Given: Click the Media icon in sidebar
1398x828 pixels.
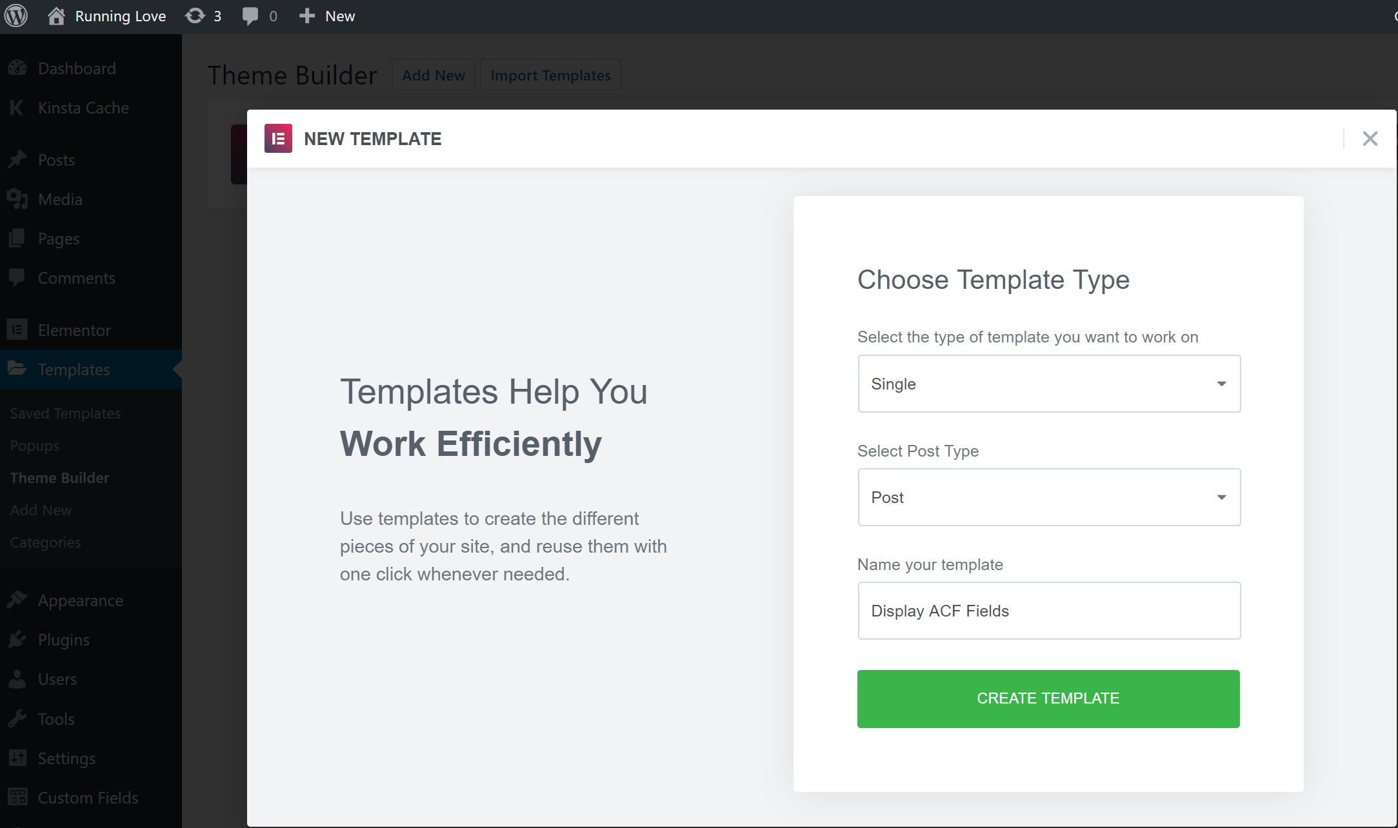Looking at the screenshot, I should 20,199.
